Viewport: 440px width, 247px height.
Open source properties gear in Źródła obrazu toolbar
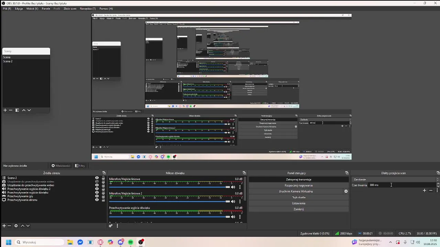click(x=16, y=226)
